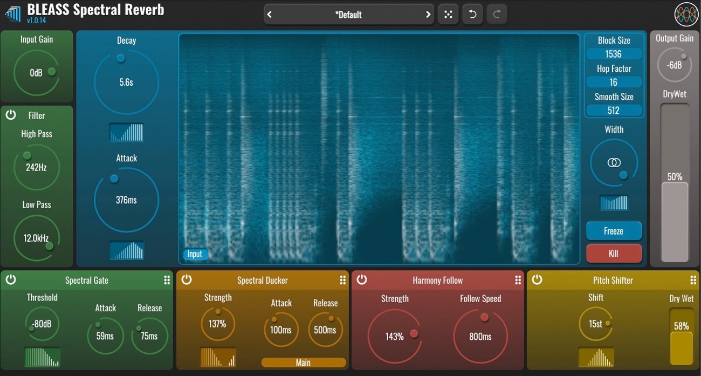Click the BLEASS Spectral Reverb title
This screenshot has width=701, height=376.
96,9
